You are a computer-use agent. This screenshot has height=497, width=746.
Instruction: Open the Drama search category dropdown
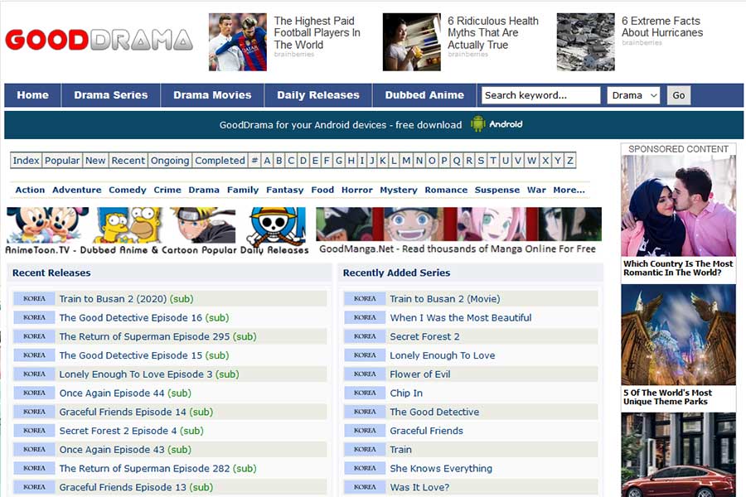click(633, 95)
